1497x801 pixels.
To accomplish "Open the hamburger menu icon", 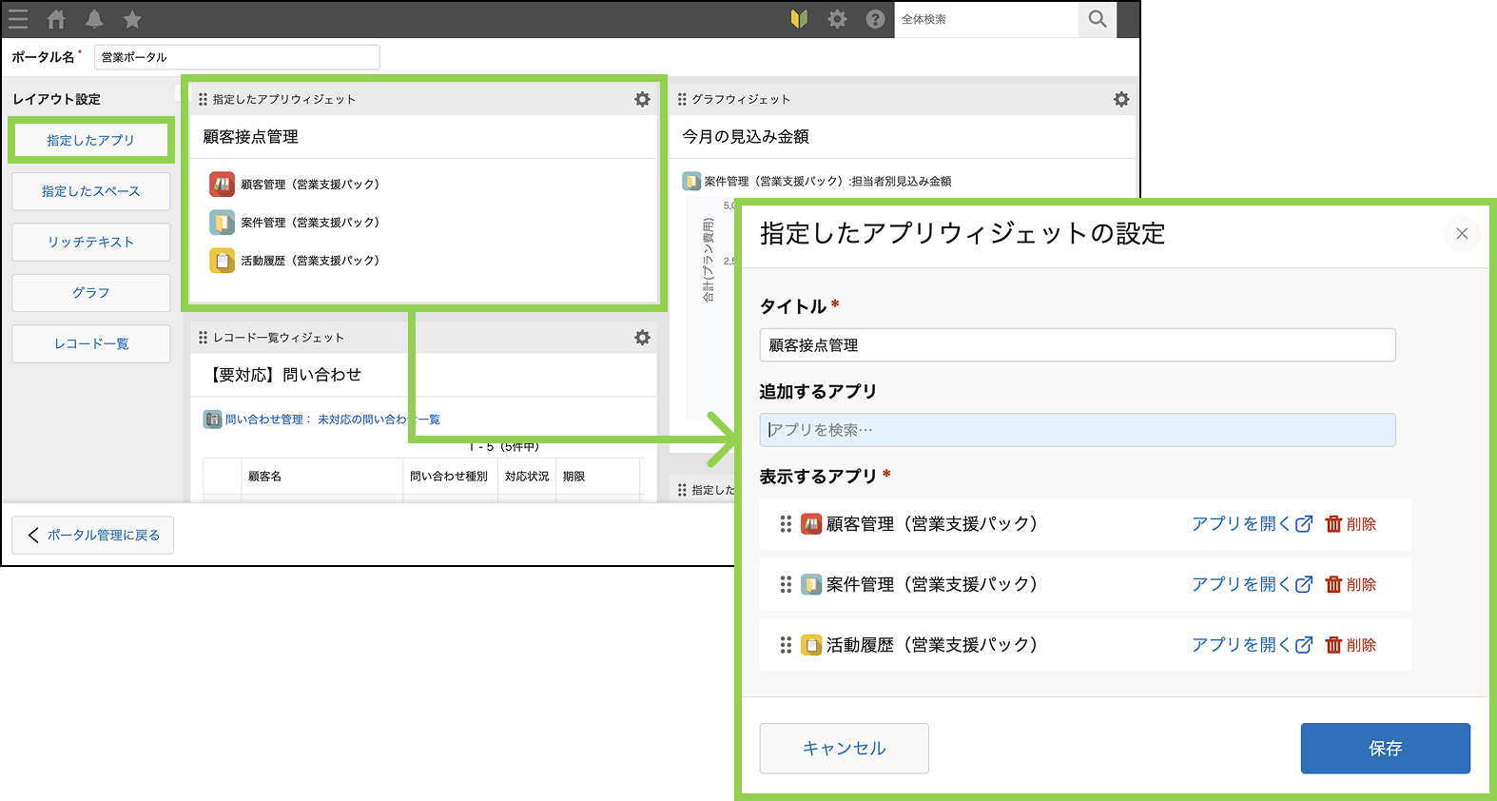I will 18,19.
